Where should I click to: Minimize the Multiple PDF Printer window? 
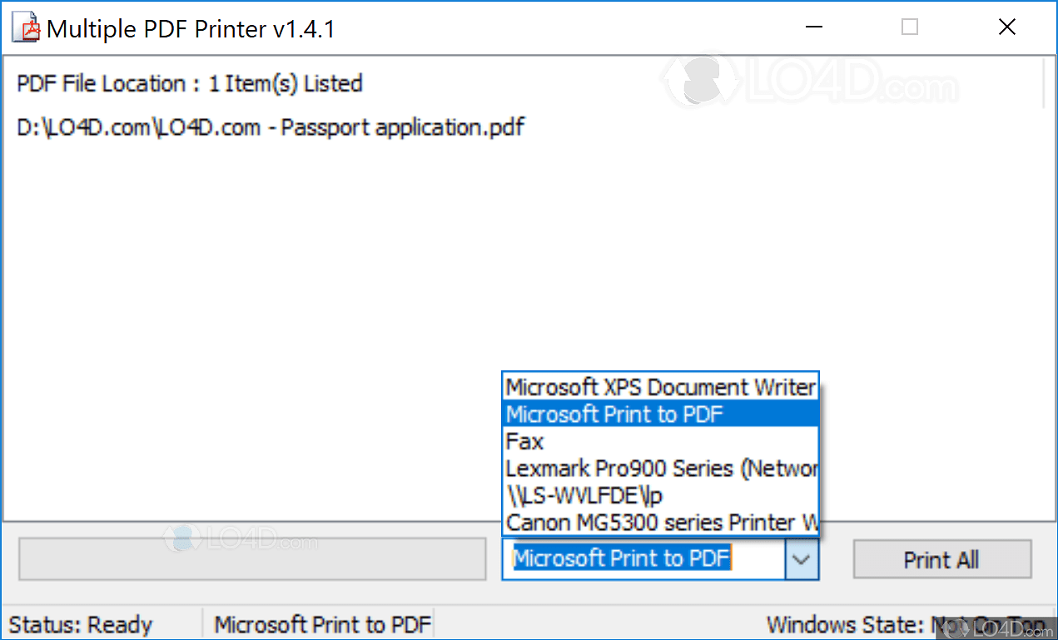tap(813, 27)
